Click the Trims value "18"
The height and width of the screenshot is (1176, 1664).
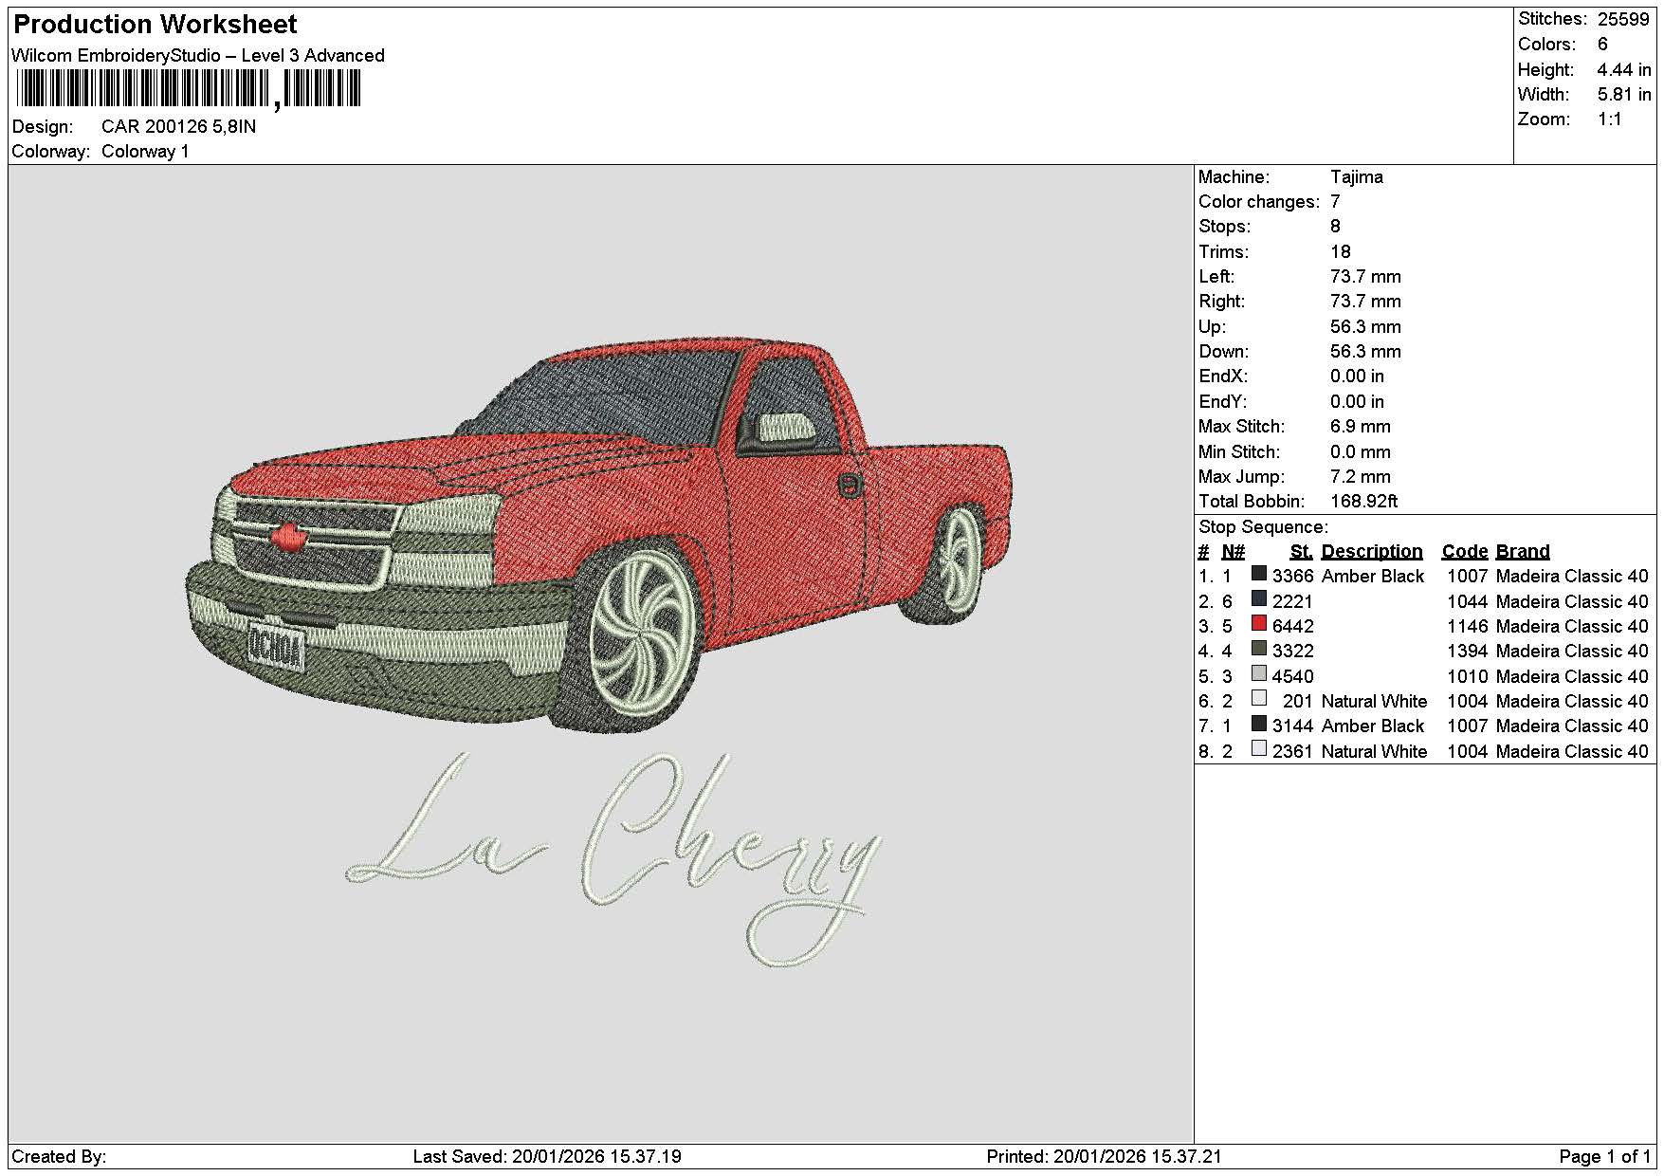pos(1340,252)
